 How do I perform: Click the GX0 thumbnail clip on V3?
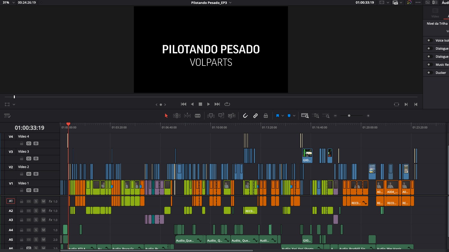pos(307,156)
